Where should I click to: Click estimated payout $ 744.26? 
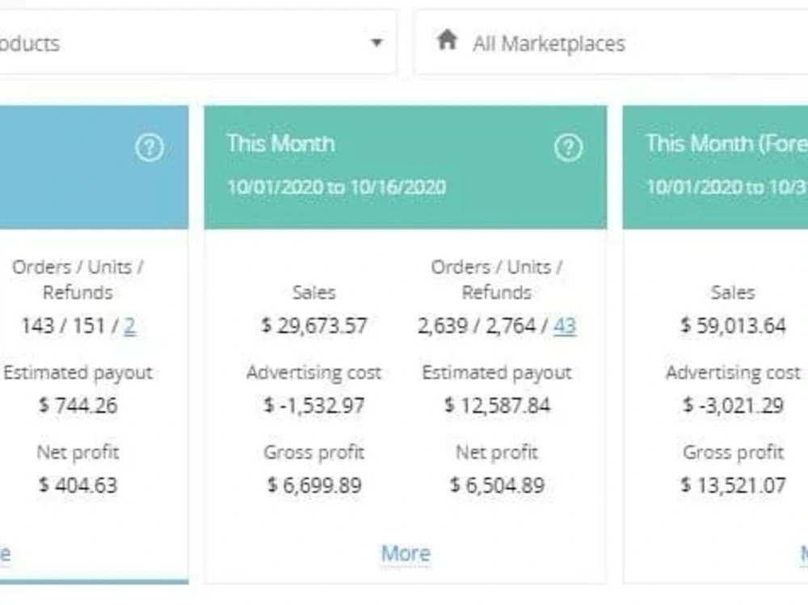tap(78, 405)
